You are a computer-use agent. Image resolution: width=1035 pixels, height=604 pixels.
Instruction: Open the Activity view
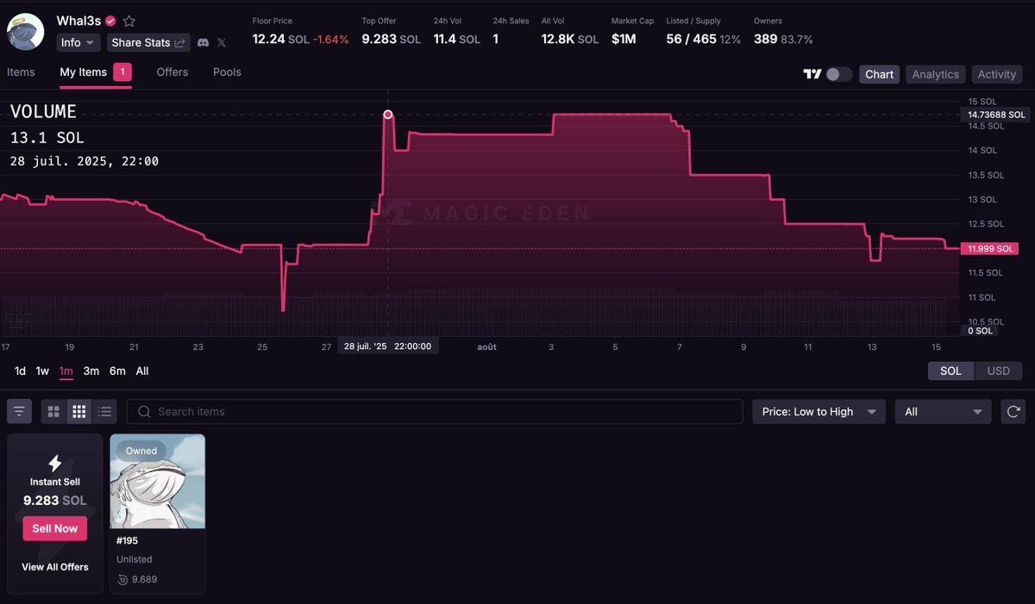click(997, 74)
